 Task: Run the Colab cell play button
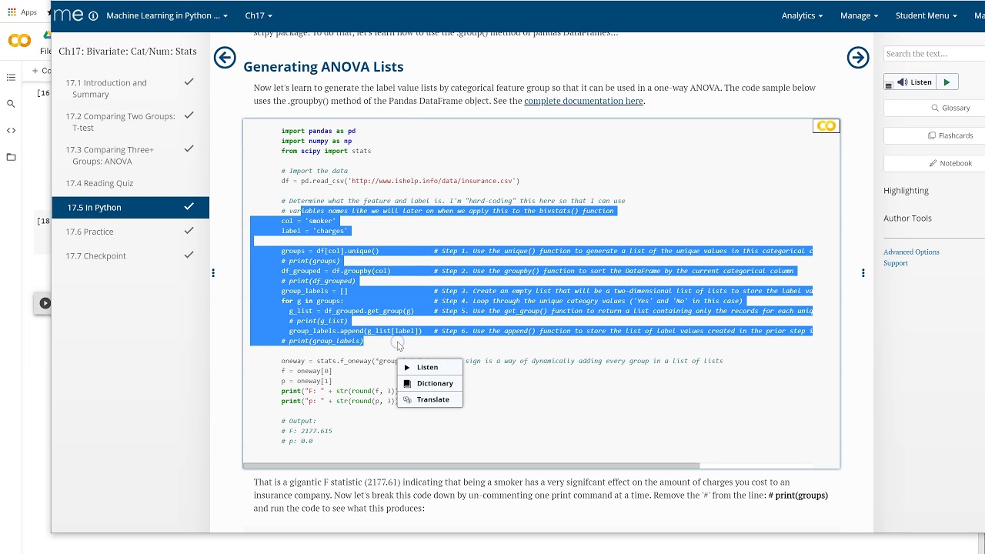tap(45, 303)
